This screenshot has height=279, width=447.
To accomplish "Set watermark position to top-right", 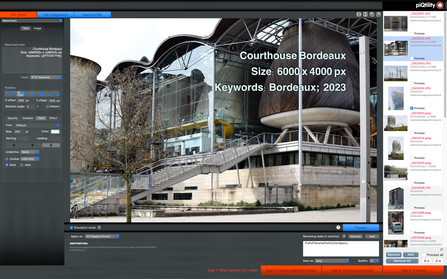I will pos(20,94).
